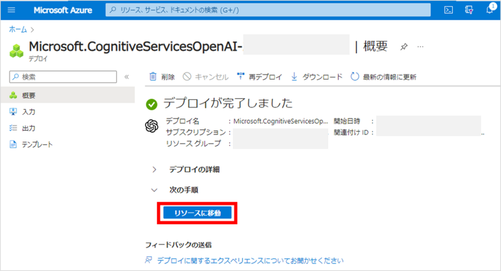Screen dimensions: 501x271
Task: Click the OpenAI logo icon
Action: point(152,125)
